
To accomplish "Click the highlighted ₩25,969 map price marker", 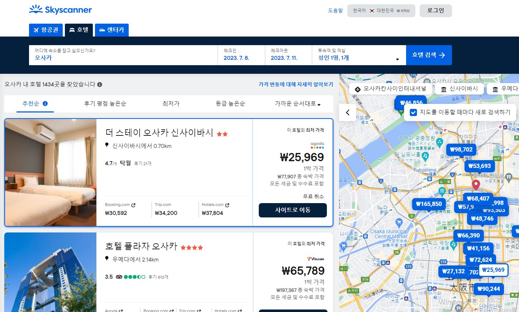I will click(493, 270).
